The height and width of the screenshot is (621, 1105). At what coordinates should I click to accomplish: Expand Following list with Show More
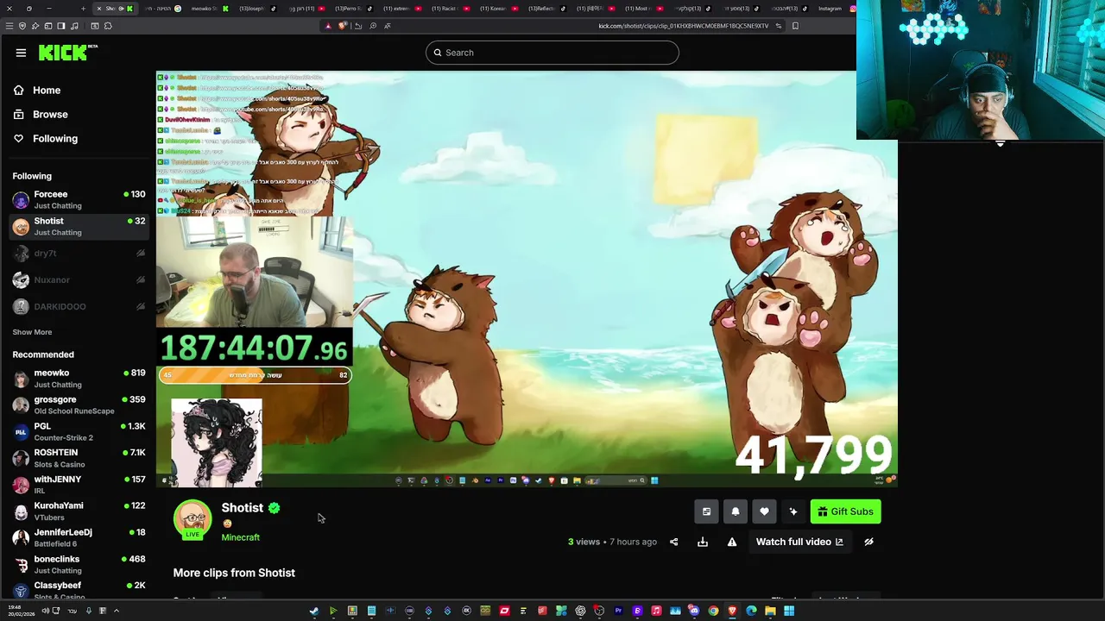point(32,332)
